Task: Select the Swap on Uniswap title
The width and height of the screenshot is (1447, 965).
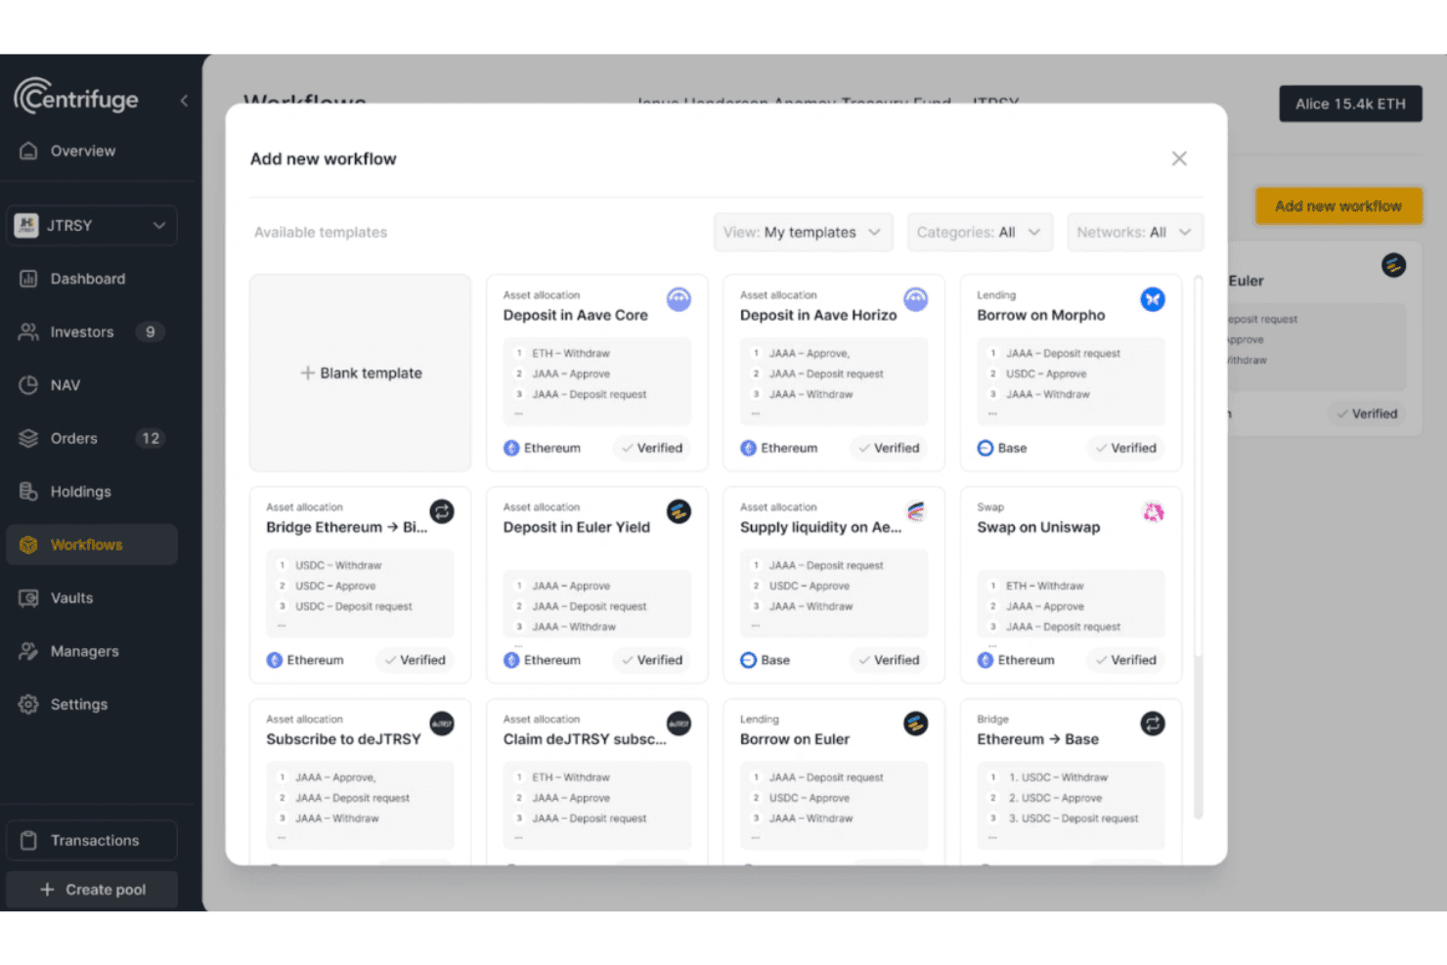Action: (x=1038, y=527)
